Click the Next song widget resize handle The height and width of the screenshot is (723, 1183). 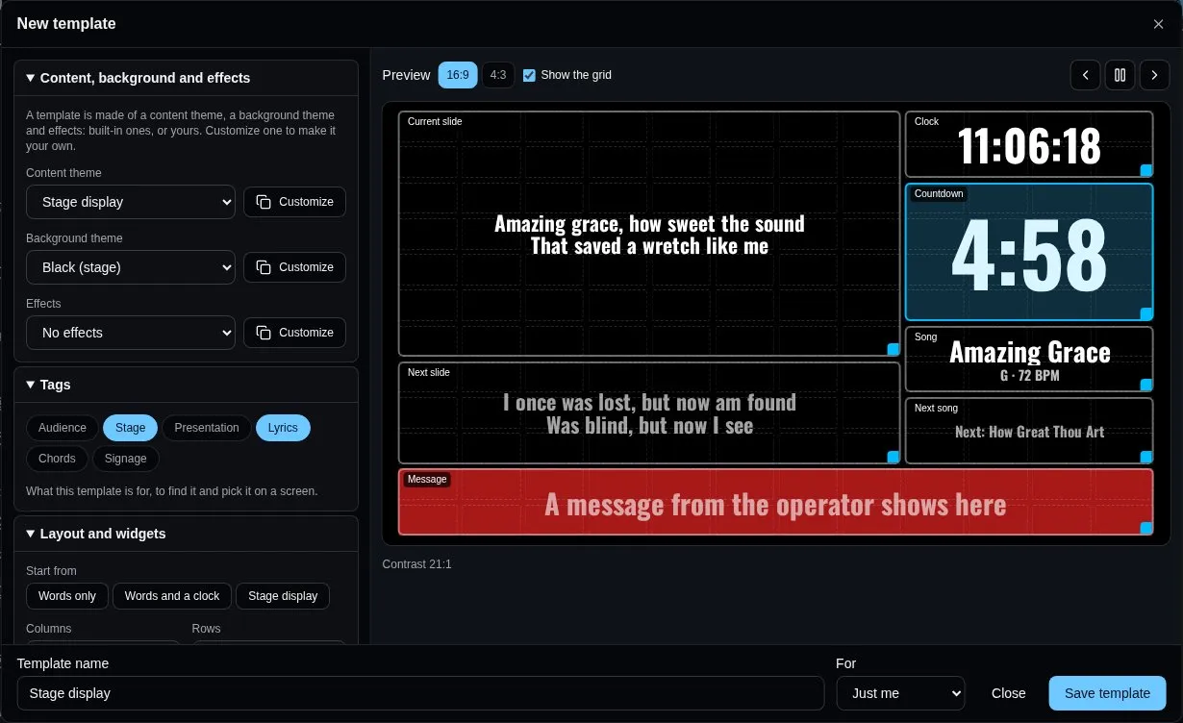point(1146,457)
